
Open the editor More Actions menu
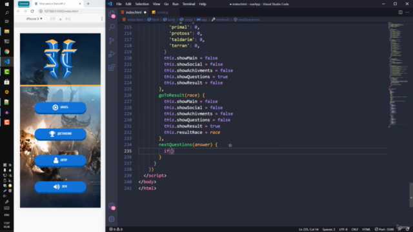pos(407,12)
